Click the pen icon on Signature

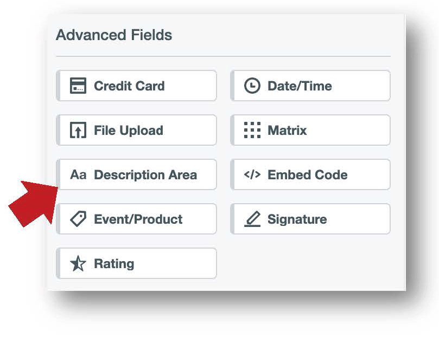pyautogui.click(x=251, y=219)
